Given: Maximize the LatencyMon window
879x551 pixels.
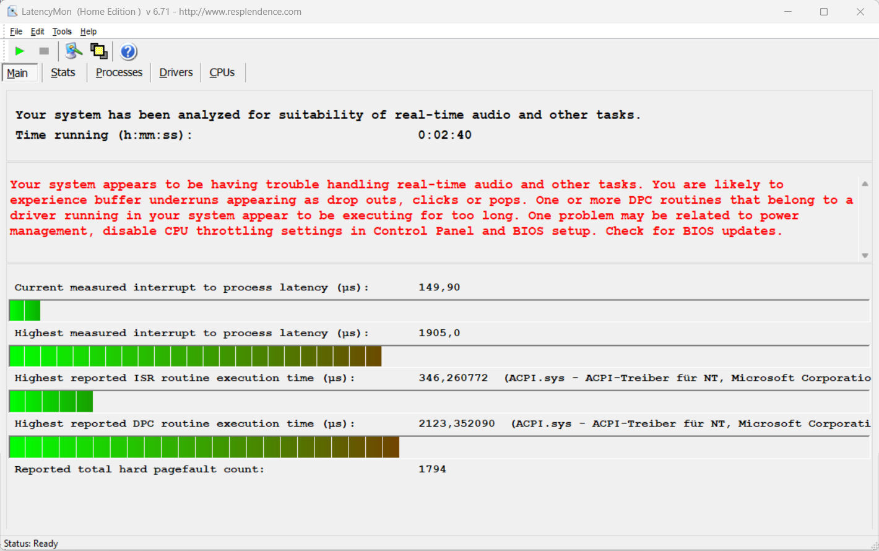Looking at the screenshot, I should pos(824,12).
